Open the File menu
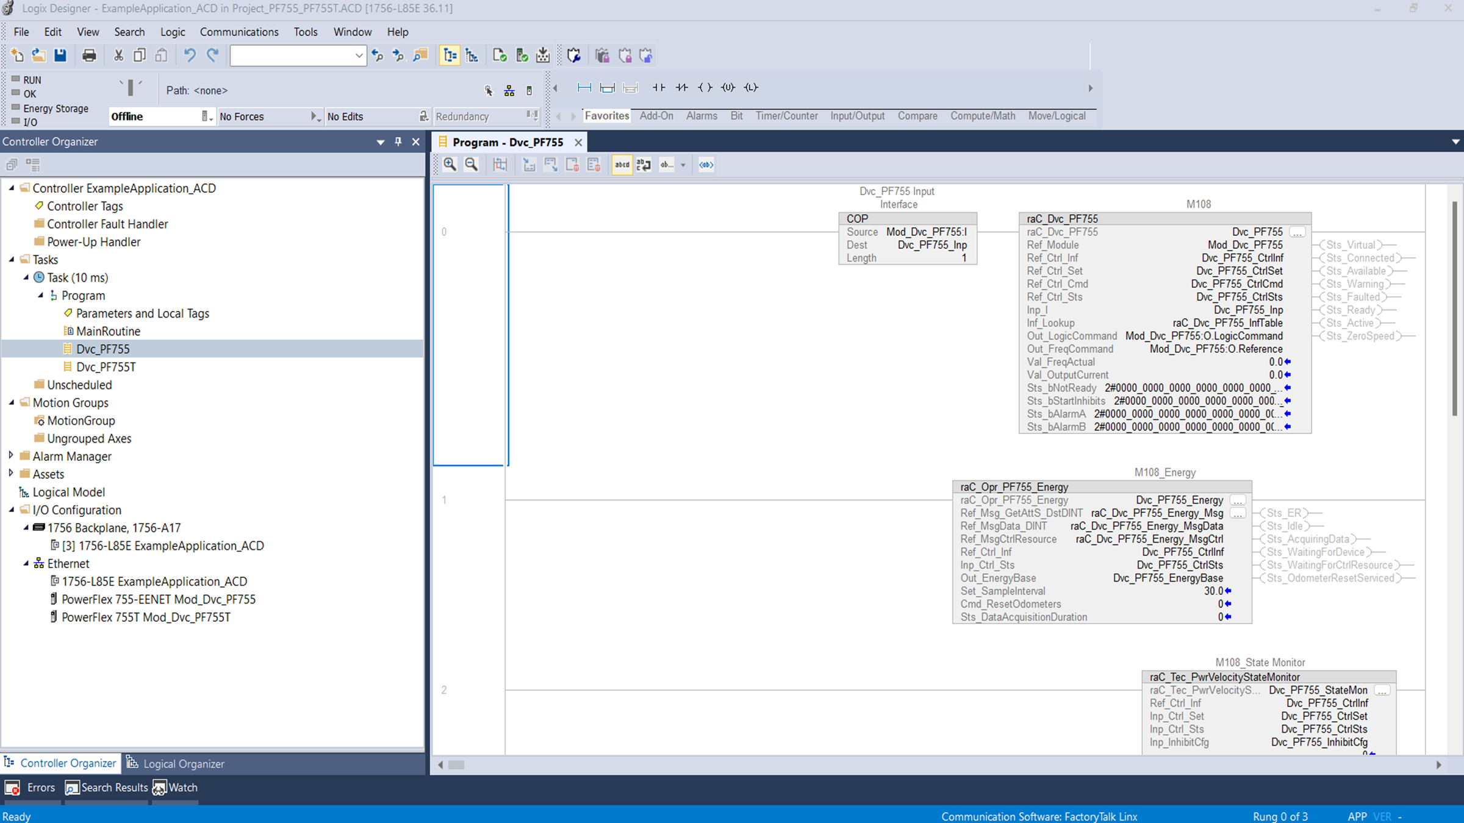 [x=21, y=32]
